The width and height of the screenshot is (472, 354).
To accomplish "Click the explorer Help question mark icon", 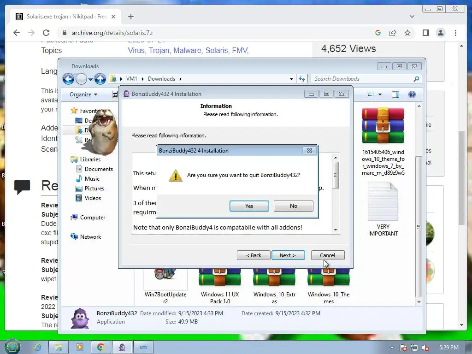I will [412, 94].
